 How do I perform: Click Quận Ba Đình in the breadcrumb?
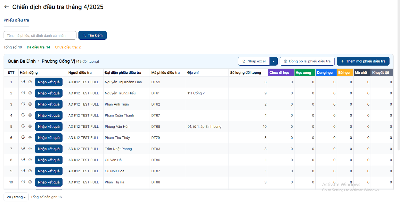click(x=21, y=61)
